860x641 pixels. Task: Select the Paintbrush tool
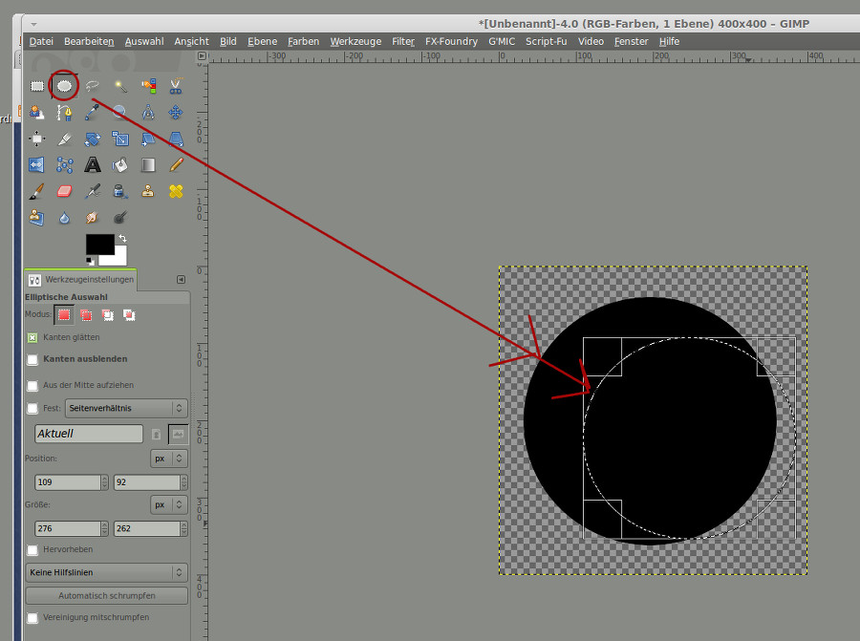click(x=37, y=191)
